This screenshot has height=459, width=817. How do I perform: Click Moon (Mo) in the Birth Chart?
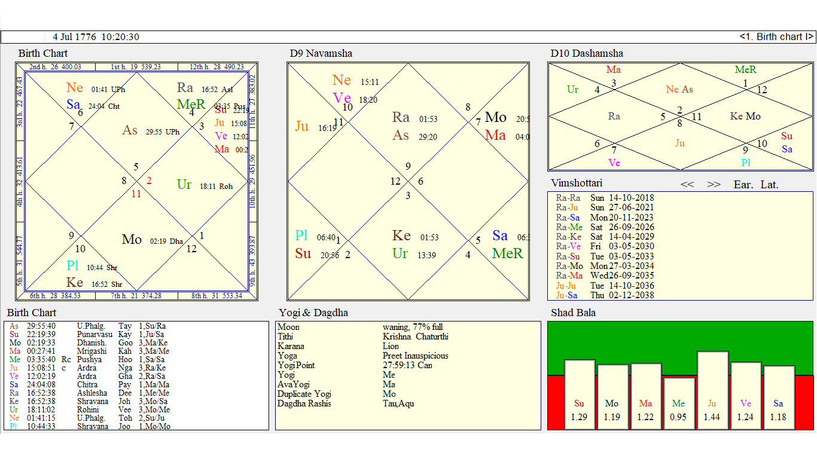[x=132, y=240]
